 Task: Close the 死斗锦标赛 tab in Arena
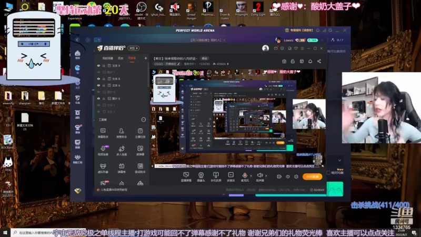pyautogui.click(x=224, y=41)
